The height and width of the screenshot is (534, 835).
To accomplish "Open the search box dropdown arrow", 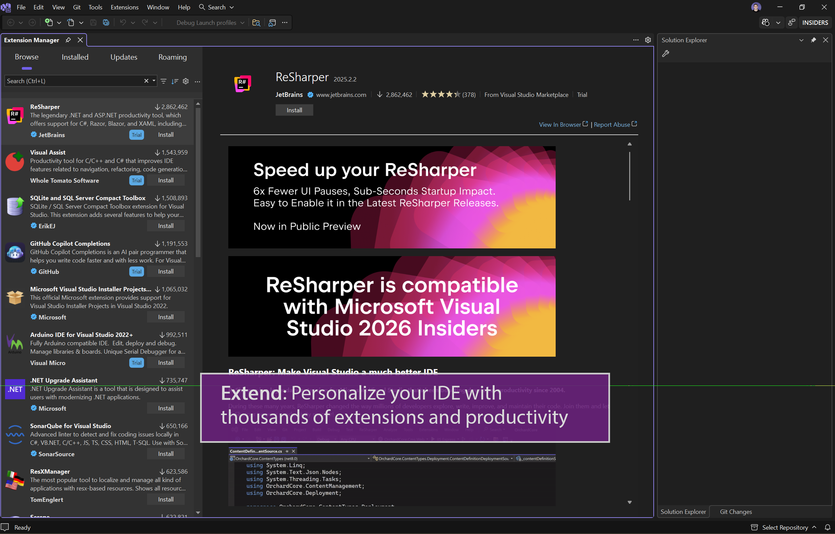I will pos(153,81).
